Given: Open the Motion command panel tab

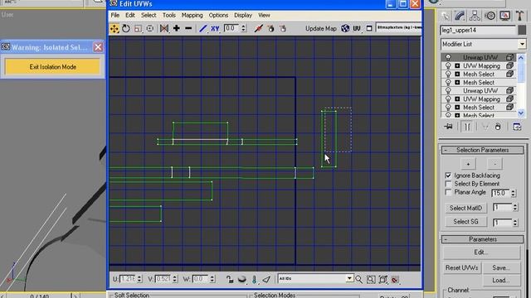Looking at the screenshot, I should click(490, 16).
